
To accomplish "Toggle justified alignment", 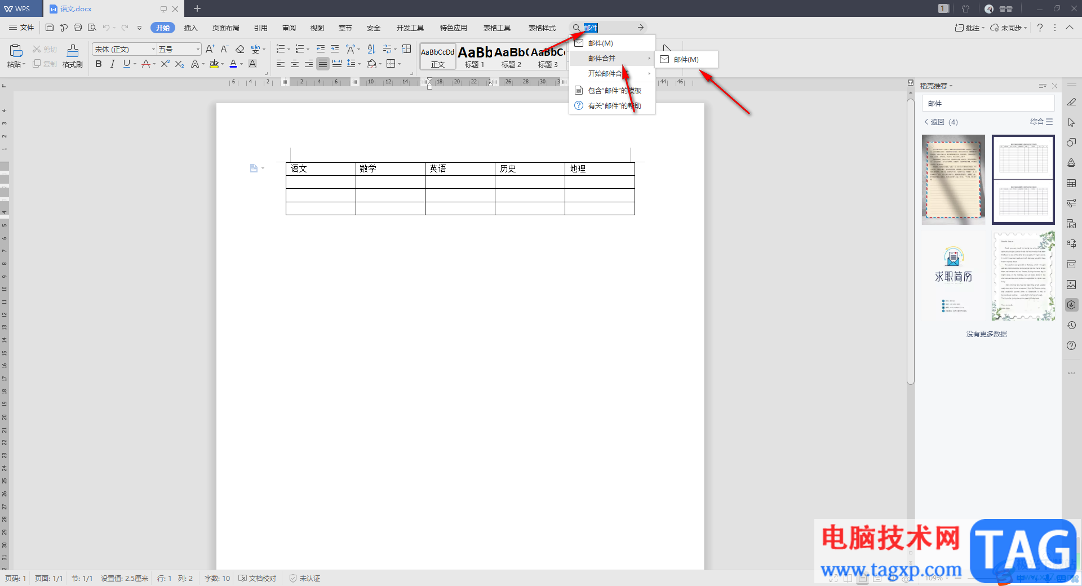I will tap(322, 64).
